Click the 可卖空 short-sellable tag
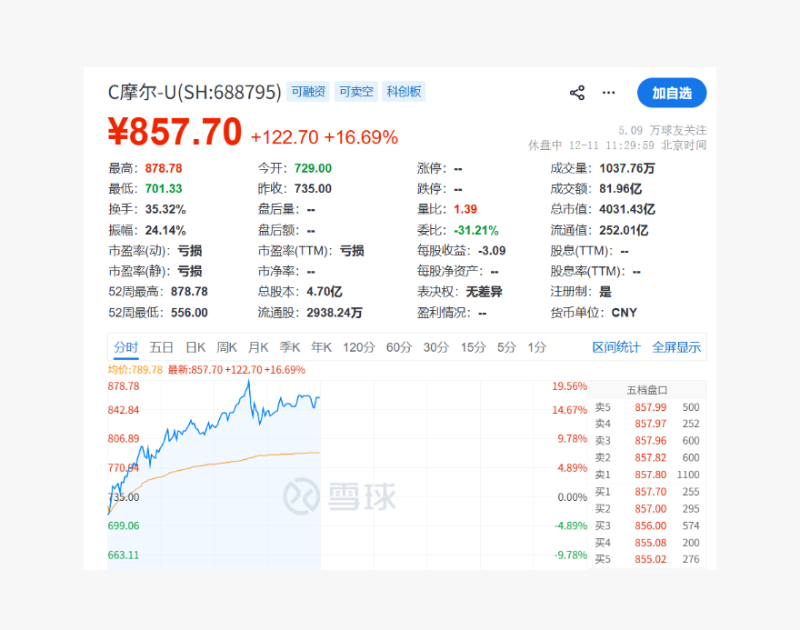 pos(355,91)
